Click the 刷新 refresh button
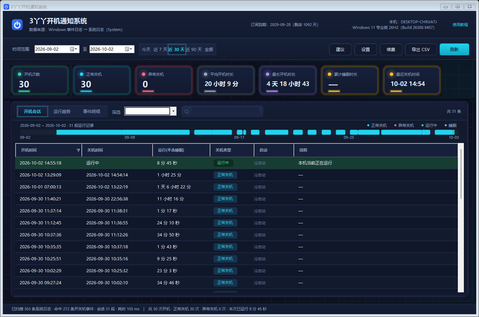479x317 pixels. pyautogui.click(x=454, y=49)
